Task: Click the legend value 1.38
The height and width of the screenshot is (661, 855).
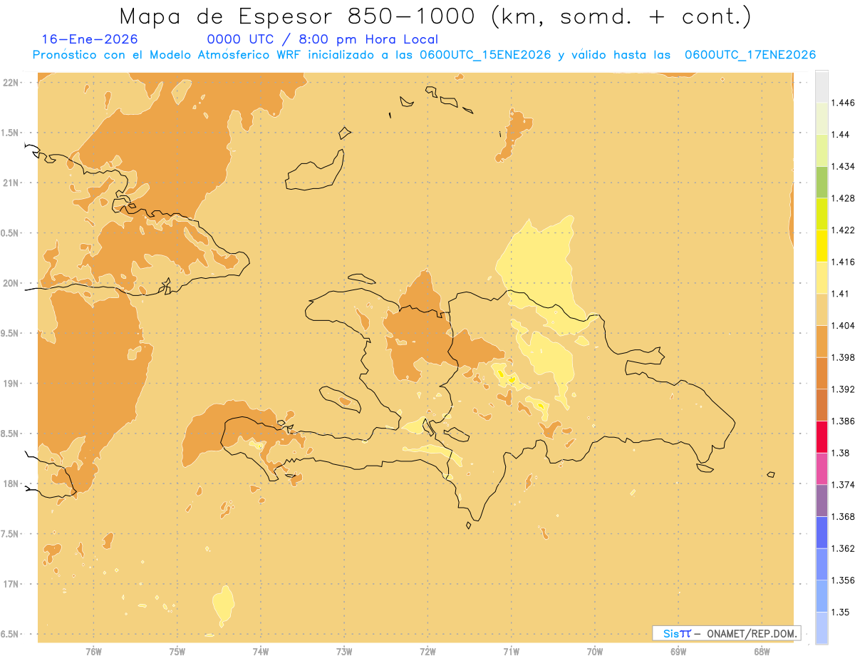Action: [840, 453]
